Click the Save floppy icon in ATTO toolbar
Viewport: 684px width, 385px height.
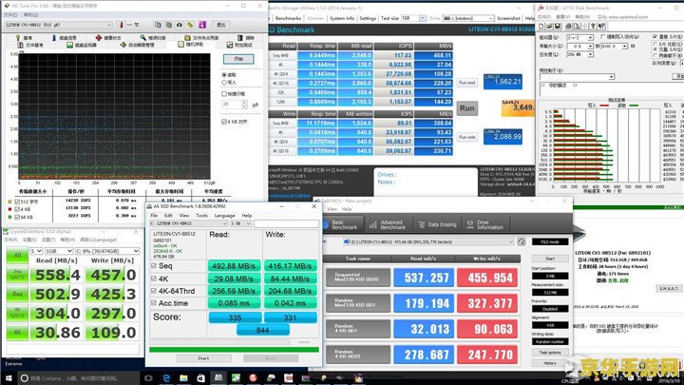click(557, 27)
